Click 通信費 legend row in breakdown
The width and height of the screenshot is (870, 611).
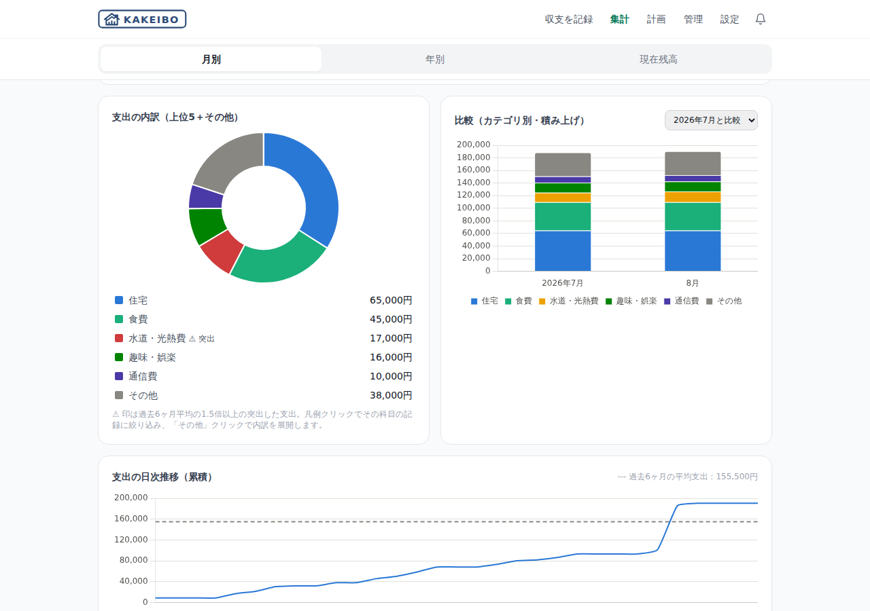(264, 376)
